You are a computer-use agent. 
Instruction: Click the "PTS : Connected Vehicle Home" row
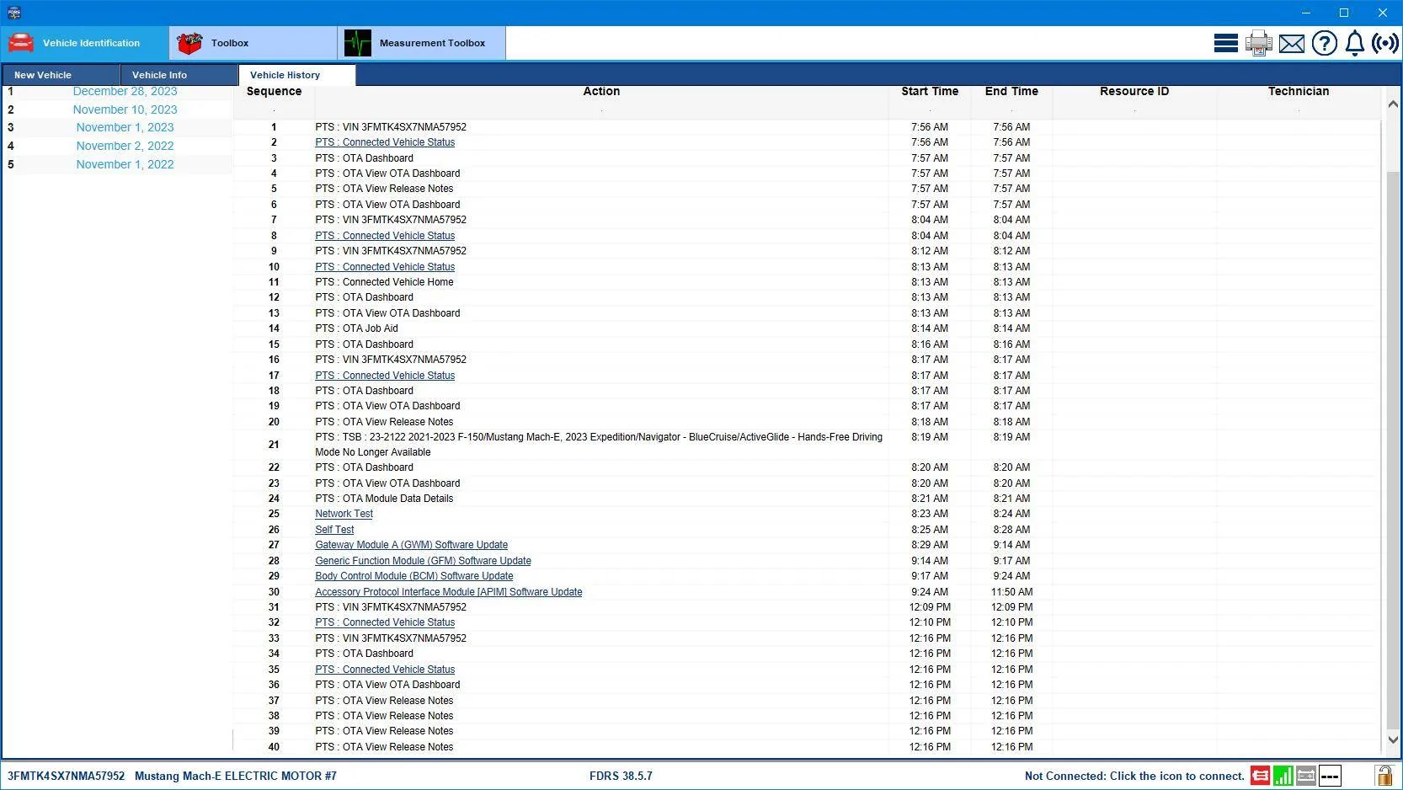click(x=384, y=282)
